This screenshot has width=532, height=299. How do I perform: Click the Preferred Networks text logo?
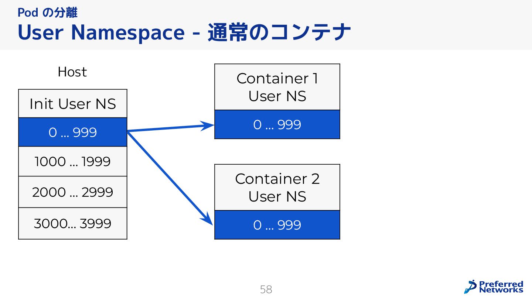click(x=501, y=287)
